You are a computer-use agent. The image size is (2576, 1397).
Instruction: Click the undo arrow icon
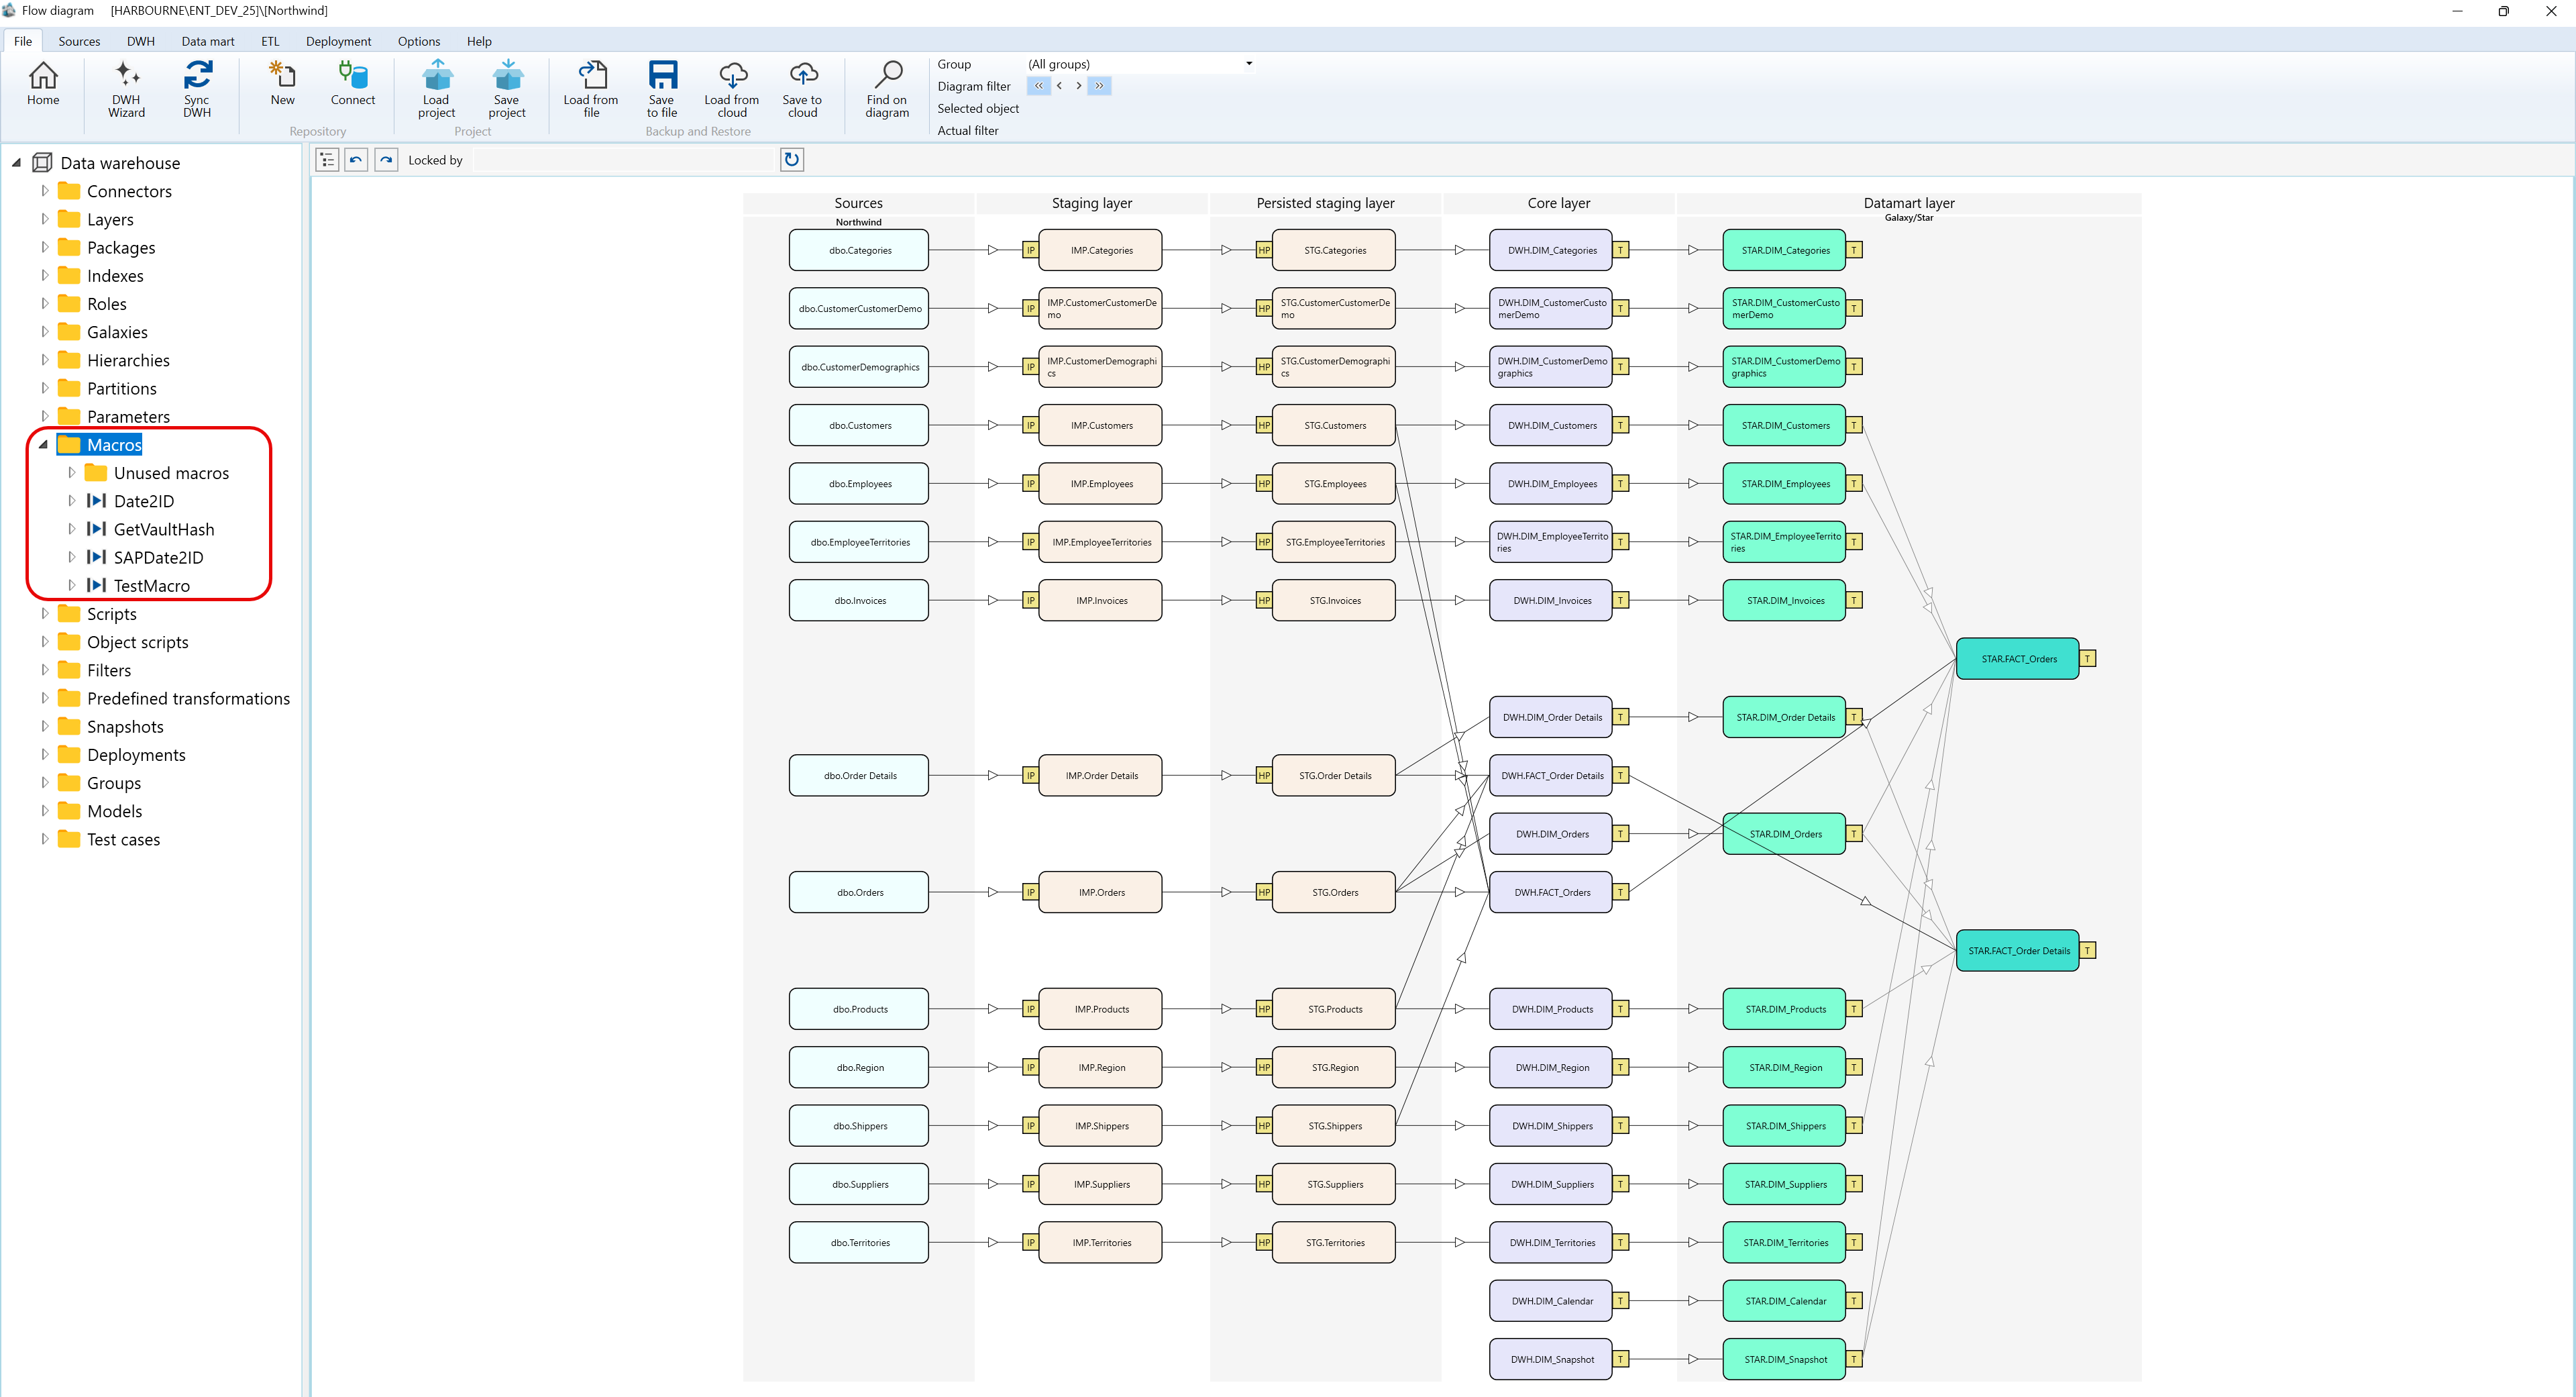pos(356,160)
